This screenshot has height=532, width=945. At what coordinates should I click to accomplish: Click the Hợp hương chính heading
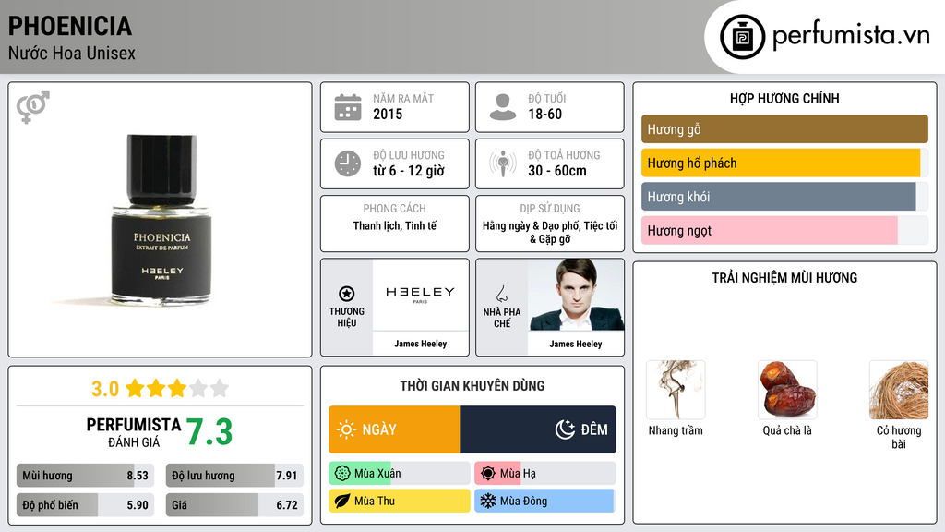[784, 98]
